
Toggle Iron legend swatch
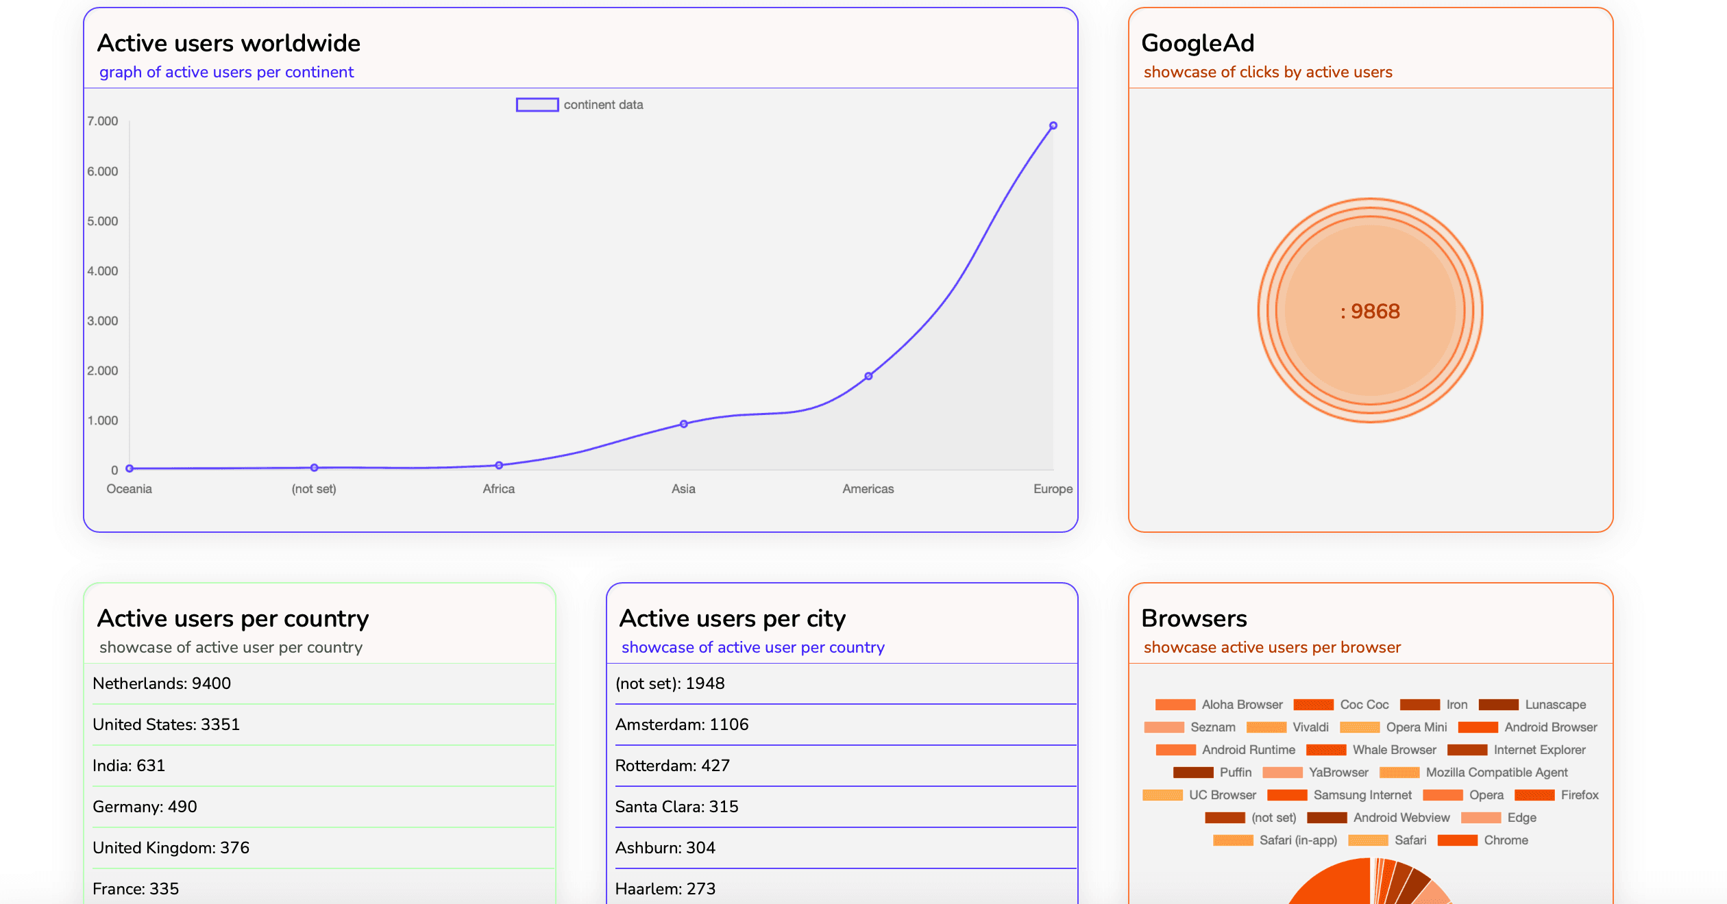point(1420,705)
